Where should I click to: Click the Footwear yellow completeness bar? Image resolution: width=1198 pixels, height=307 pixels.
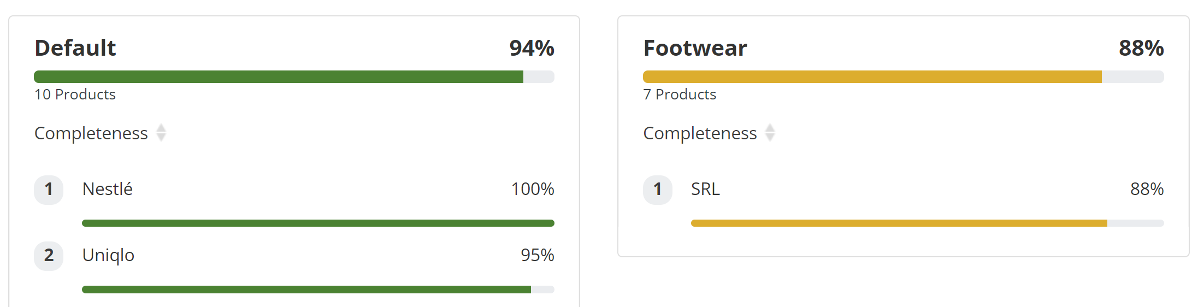pos(904,76)
